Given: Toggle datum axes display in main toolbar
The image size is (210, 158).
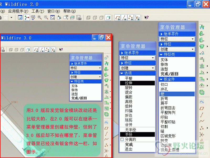Looking at the screenshot, I should 124,17.
